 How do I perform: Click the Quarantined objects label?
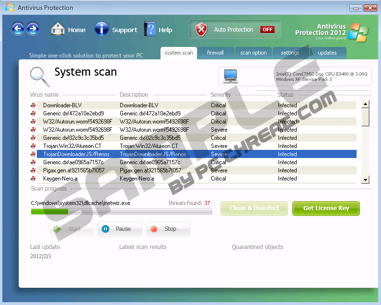[257, 247]
